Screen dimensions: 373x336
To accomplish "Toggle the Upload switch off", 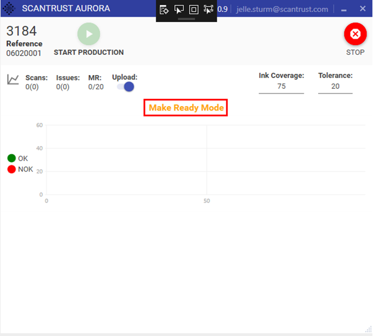I will click(x=125, y=86).
